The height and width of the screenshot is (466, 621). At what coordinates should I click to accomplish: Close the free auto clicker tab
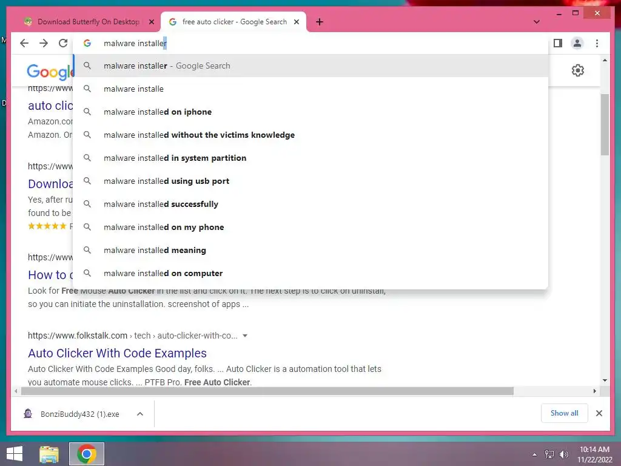point(296,22)
